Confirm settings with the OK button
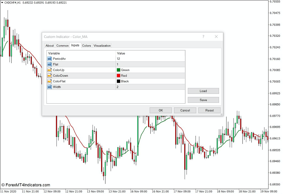This screenshot has height=194, width=283. point(161,110)
